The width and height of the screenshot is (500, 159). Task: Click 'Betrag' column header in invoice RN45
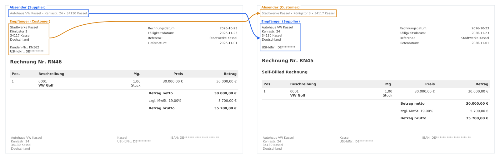[x=482, y=84]
